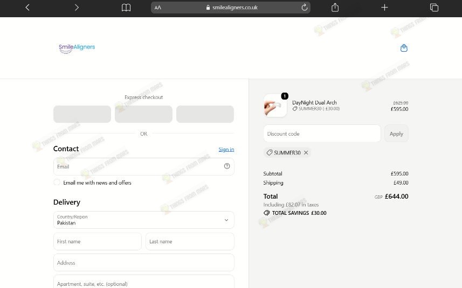
Task: Click the Sign in link
Action: click(226, 150)
